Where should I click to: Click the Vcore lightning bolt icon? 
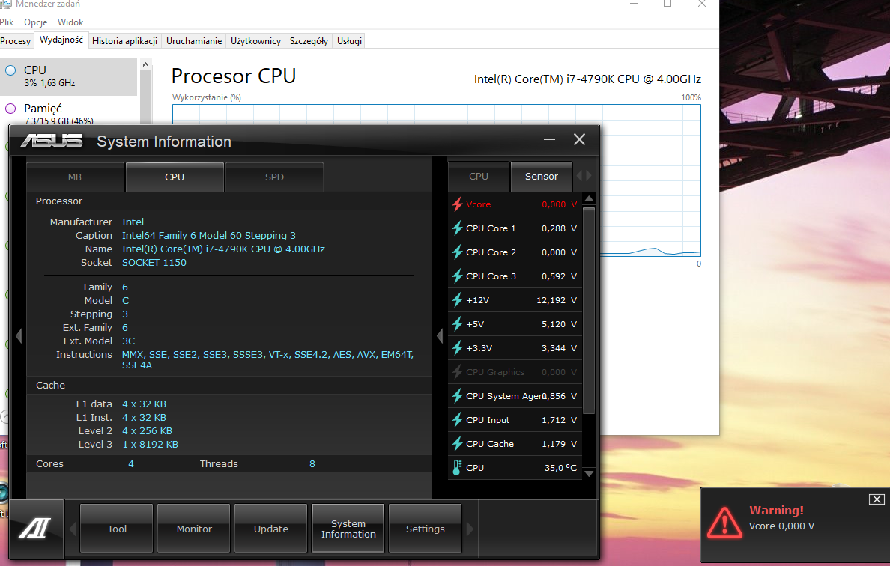point(458,204)
